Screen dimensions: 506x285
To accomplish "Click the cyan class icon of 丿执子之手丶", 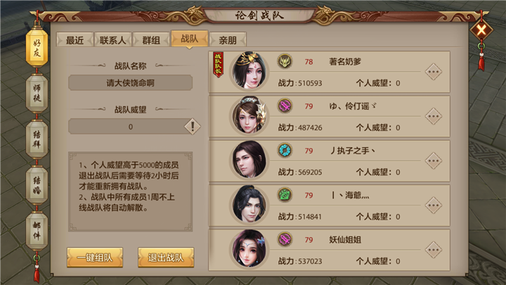I will (x=285, y=151).
